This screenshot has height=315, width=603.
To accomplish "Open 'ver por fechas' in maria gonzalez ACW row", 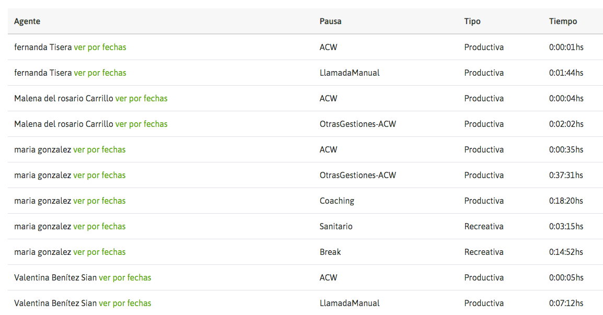I will [99, 149].
